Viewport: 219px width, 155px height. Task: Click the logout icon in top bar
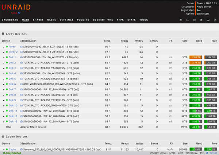[181, 20]
